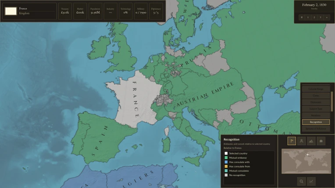335x188 pixels.
Task: Click the Has consulate with legend swatch
Action: tap(226, 162)
